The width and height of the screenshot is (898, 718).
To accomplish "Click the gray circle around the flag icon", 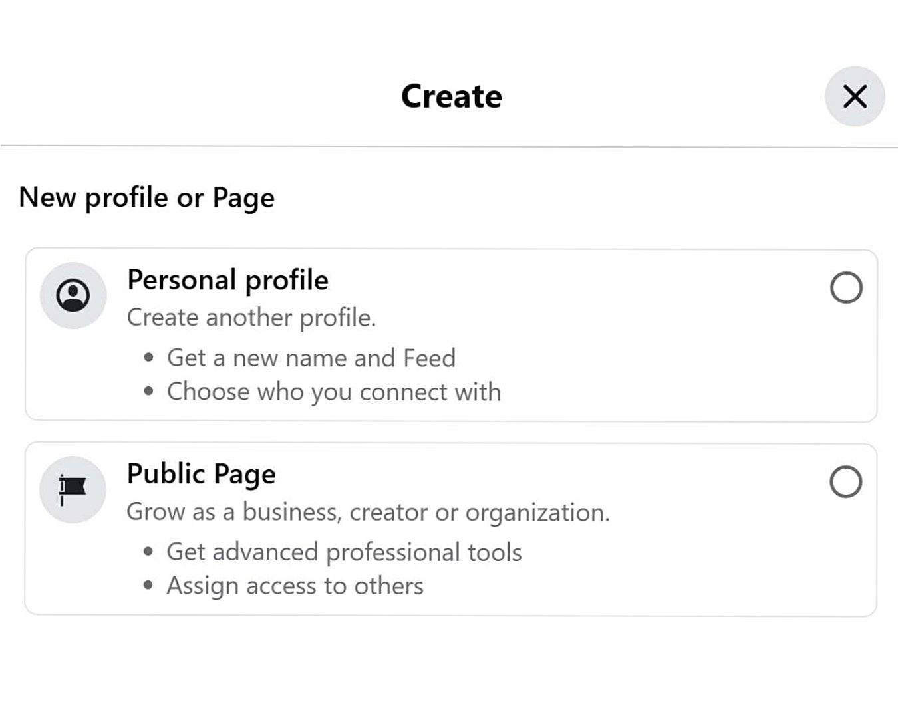I will 73,489.
